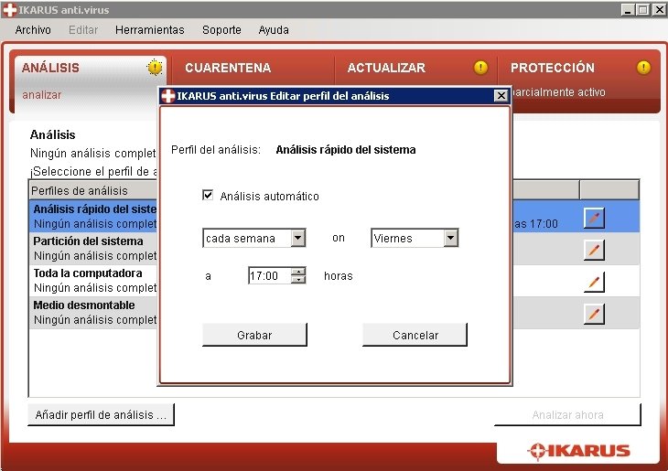Save the profile with Grabar
Viewport: 668px width, 471px height.
click(254, 335)
